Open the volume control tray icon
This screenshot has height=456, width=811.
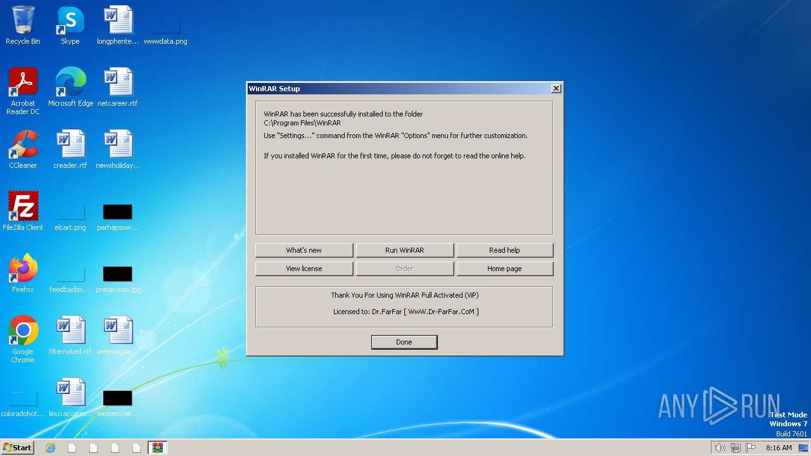point(720,448)
